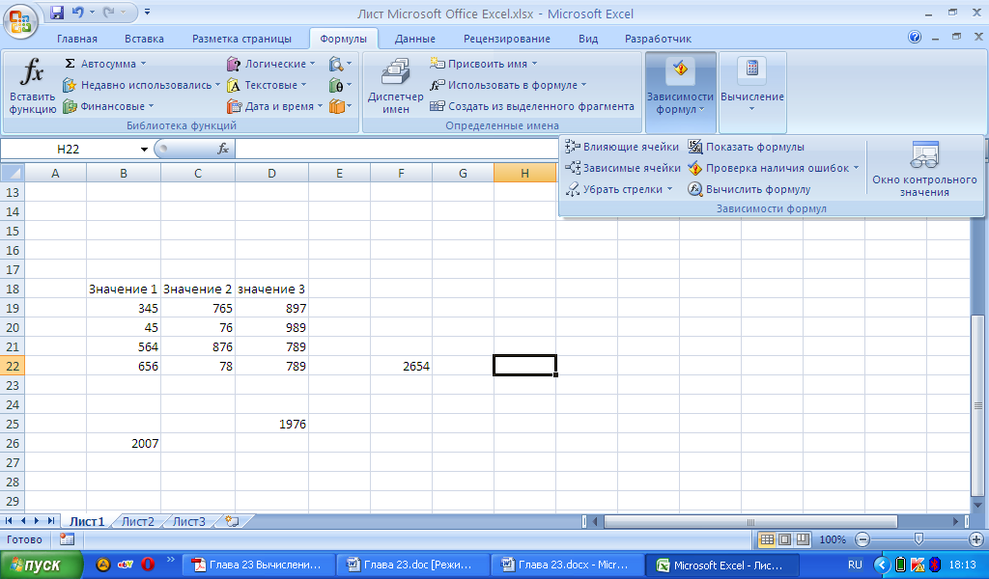Screen dimensions: 989x579
Task: Click Create from Selection (Создать из выделенного фрагмента)
Action: [x=532, y=106]
